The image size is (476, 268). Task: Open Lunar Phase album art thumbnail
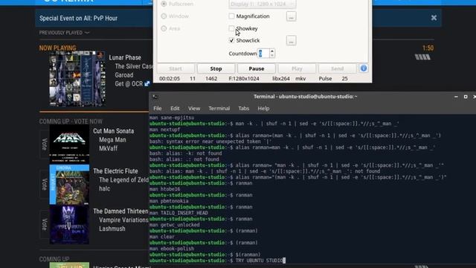coord(77,79)
